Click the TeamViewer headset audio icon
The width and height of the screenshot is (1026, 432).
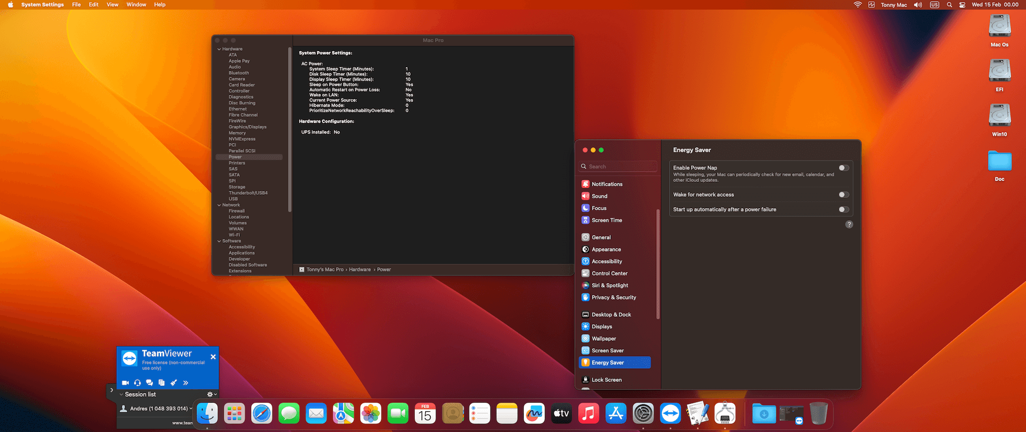click(x=138, y=383)
